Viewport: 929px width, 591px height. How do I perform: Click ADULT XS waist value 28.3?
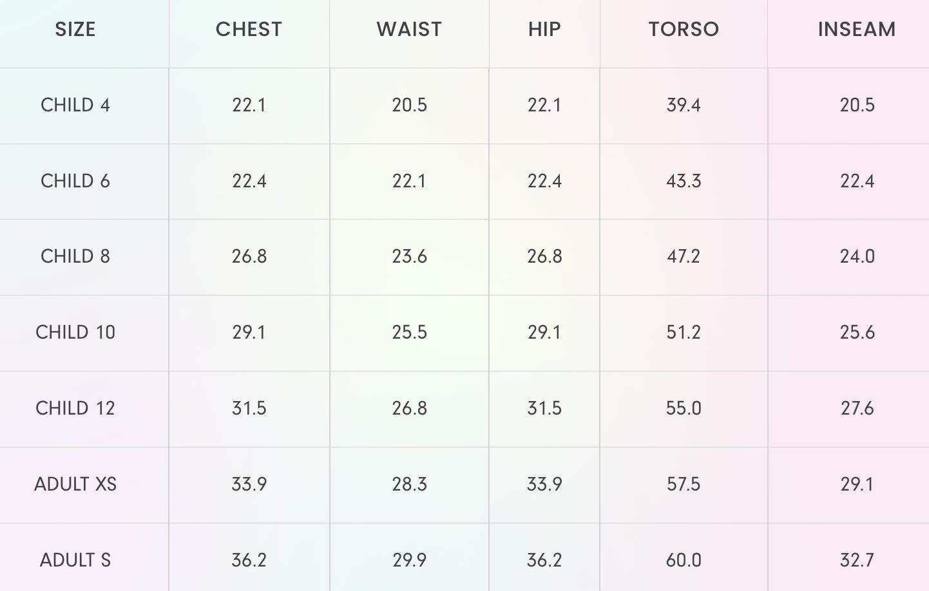click(409, 484)
